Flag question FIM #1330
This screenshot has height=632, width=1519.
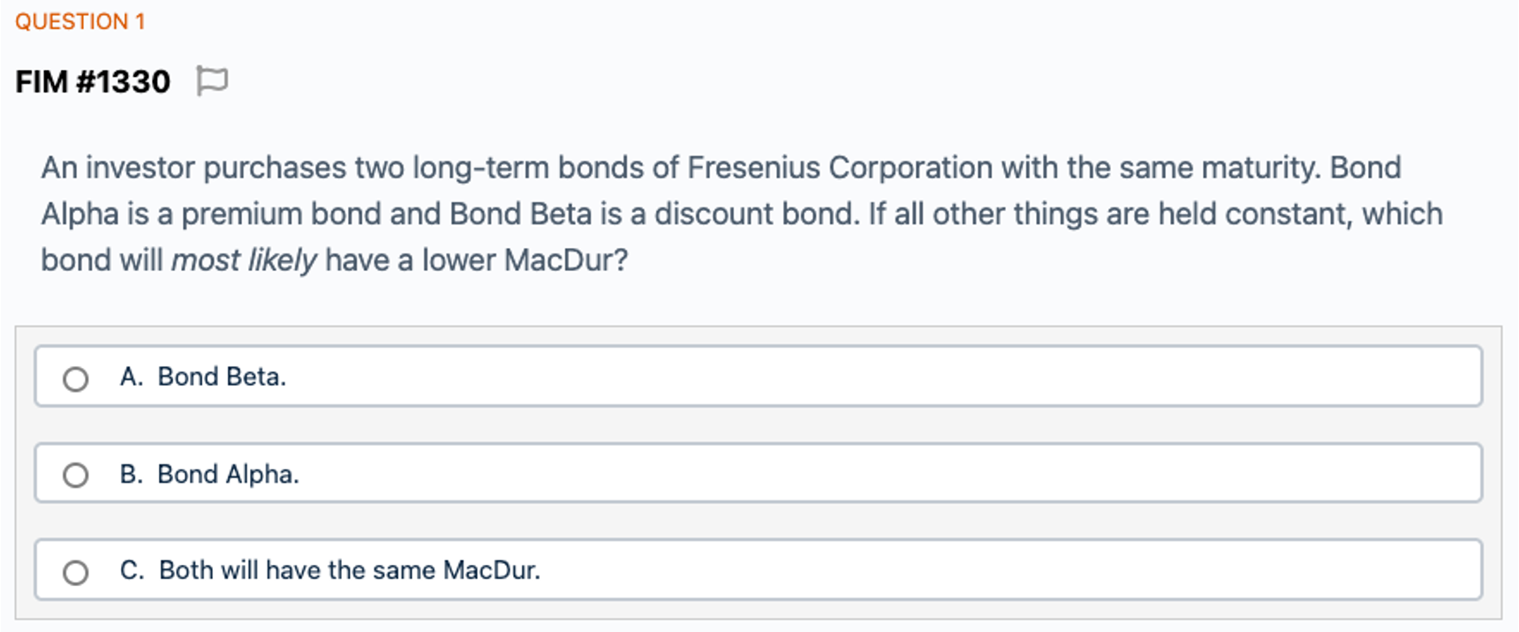click(x=211, y=81)
